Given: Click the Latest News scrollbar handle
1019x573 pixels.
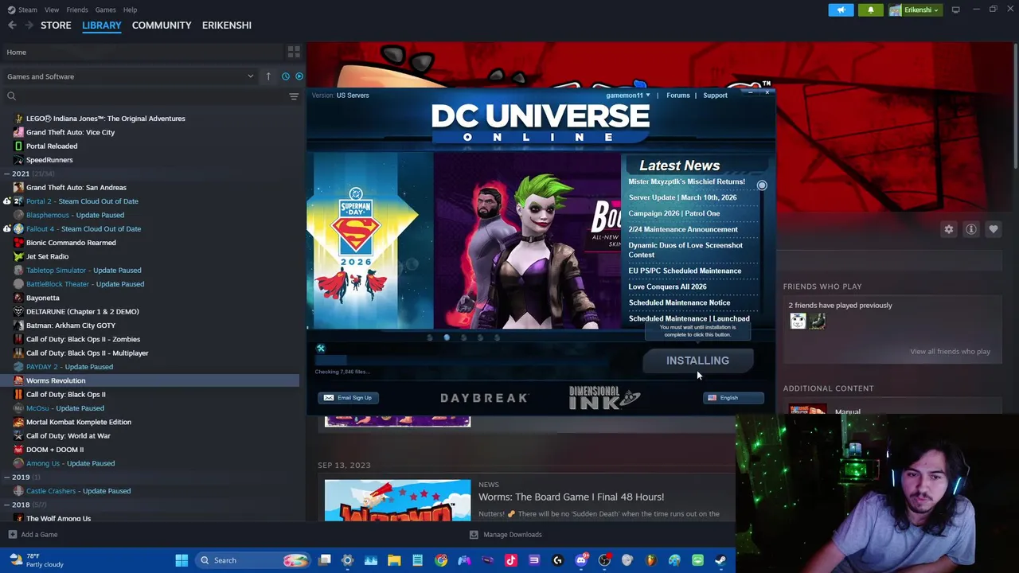Looking at the screenshot, I should (762, 185).
